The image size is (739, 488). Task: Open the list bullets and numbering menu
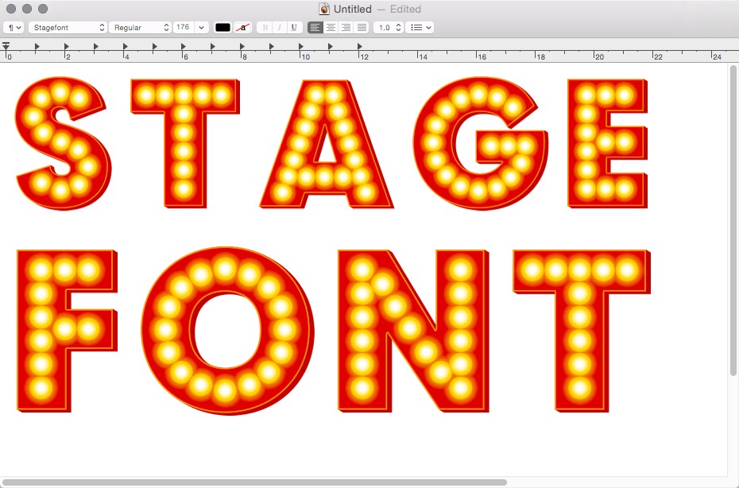[420, 27]
